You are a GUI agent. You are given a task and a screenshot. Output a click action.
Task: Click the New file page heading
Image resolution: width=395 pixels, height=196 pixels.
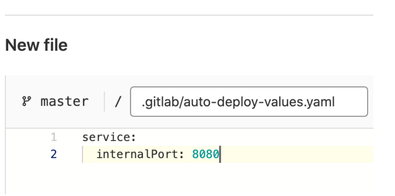click(x=36, y=44)
